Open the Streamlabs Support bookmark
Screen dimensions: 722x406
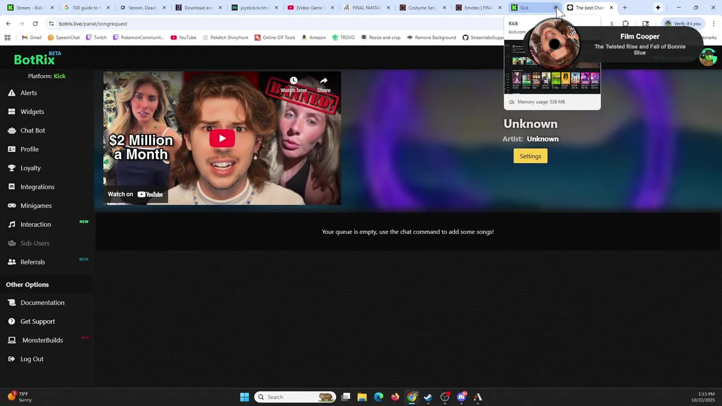tap(482, 38)
